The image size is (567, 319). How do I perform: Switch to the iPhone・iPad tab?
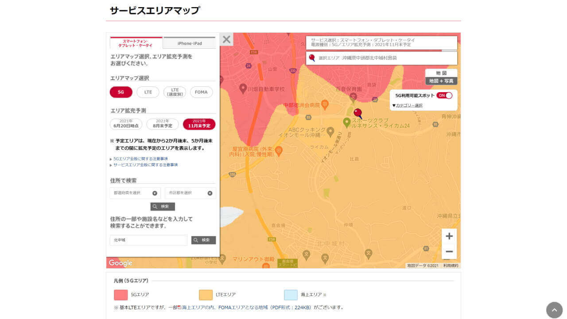pos(189,43)
